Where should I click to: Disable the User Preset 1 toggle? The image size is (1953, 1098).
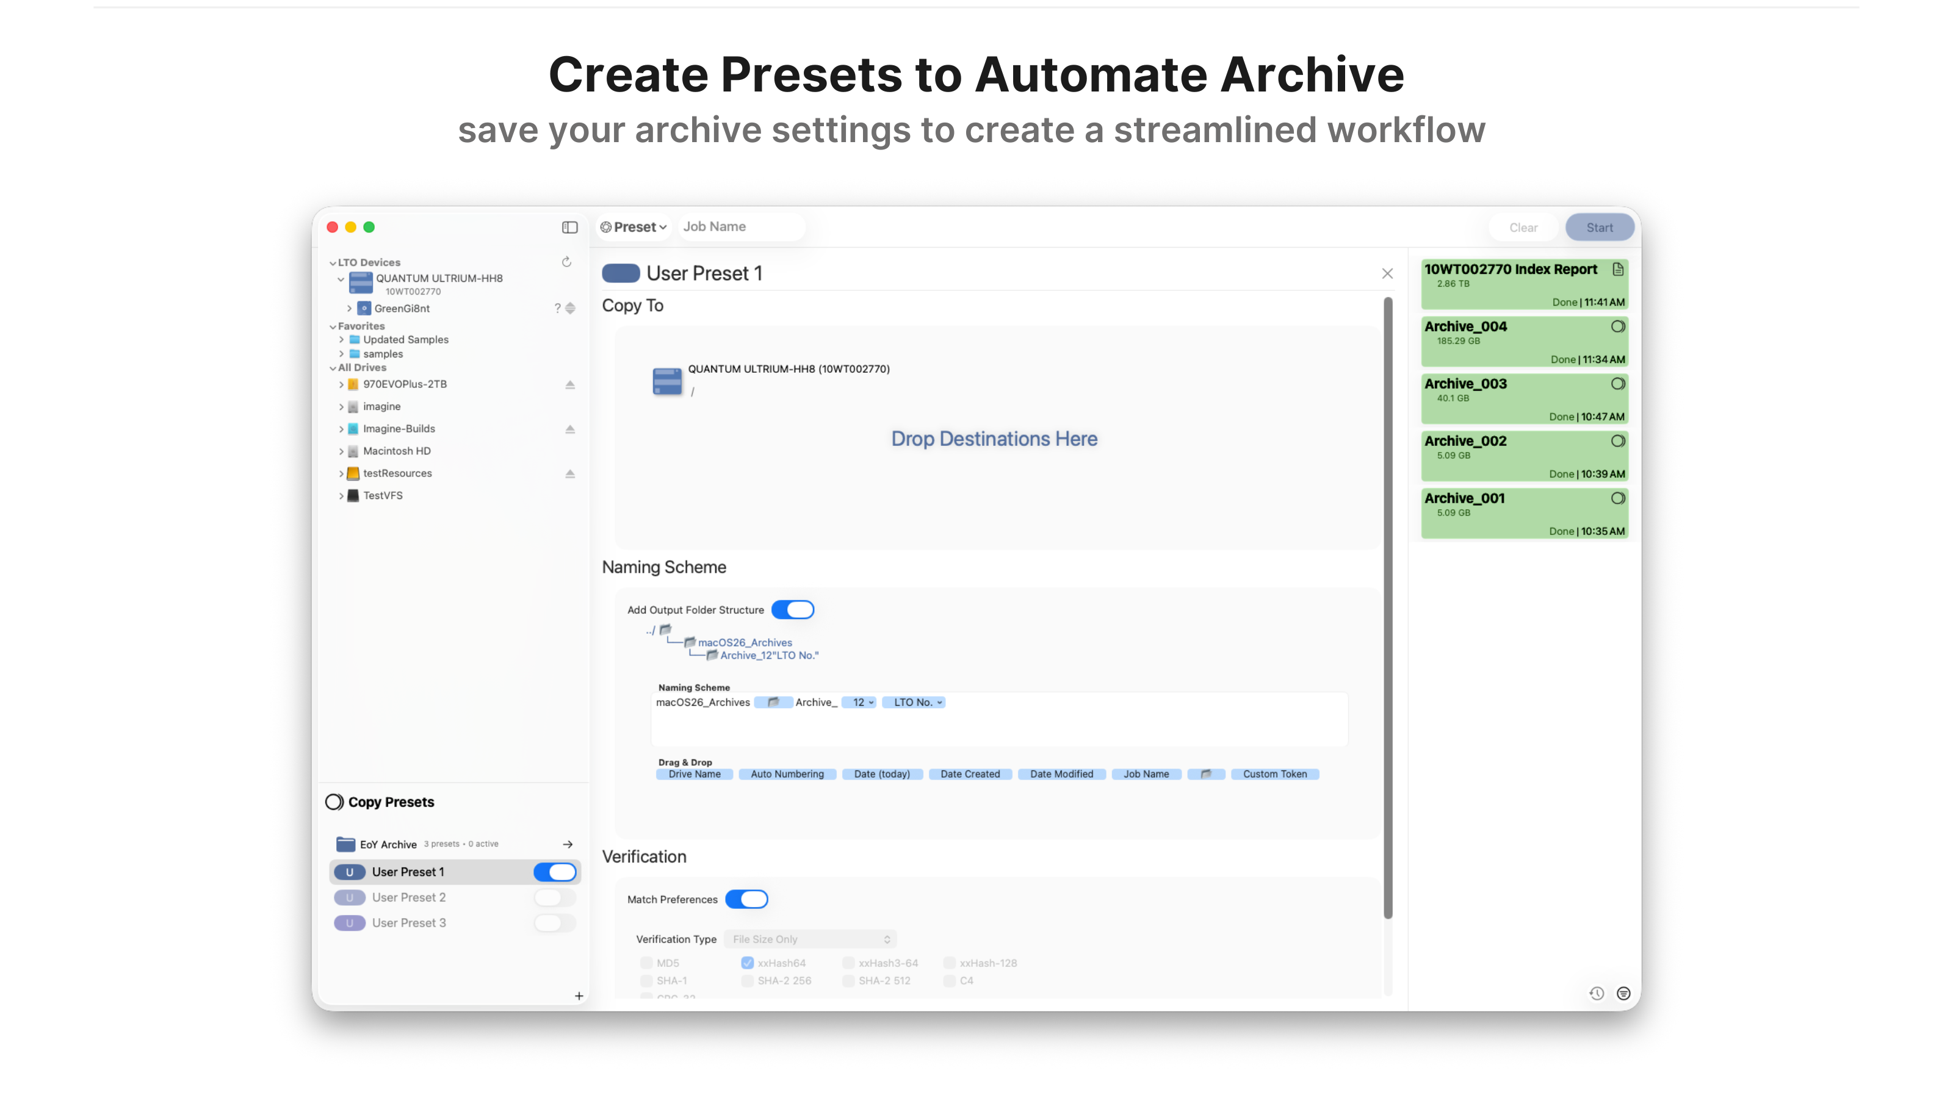tap(555, 872)
